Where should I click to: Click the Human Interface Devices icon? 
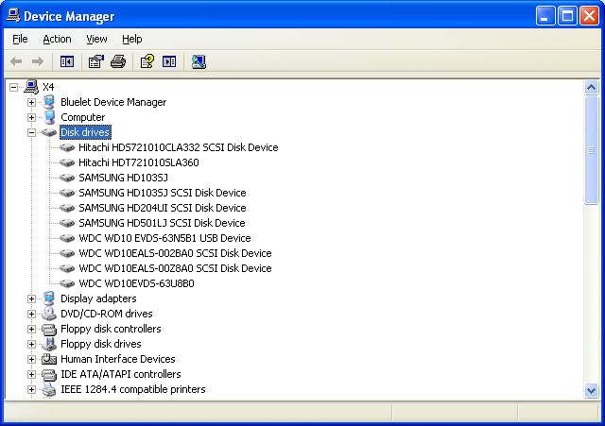49,359
